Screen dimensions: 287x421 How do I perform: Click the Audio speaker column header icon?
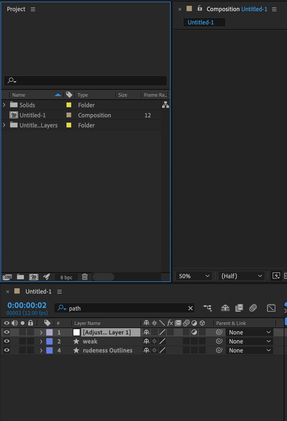tap(15, 323)
